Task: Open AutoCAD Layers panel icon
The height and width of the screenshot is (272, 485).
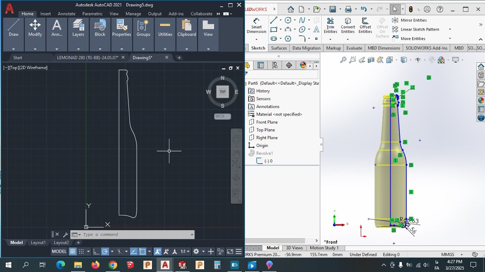Action: point(78,25)
